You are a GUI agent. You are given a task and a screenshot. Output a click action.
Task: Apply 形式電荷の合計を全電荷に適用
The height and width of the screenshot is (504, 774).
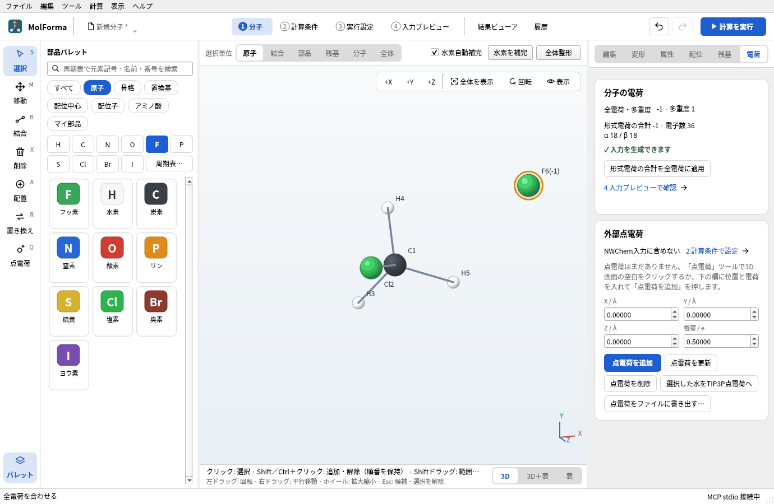point(657,169)
